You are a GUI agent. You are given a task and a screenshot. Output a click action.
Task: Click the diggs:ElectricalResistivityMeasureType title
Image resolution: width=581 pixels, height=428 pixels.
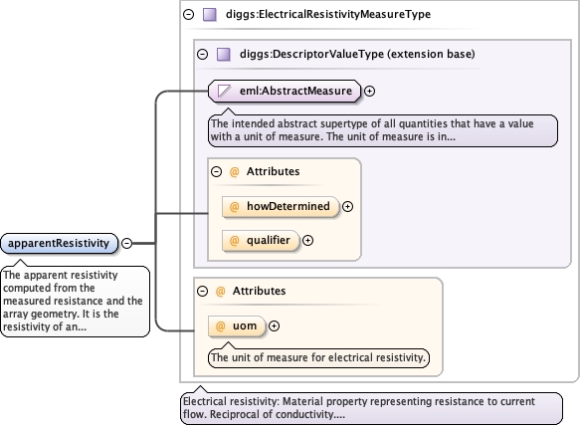tap(328, 15)
